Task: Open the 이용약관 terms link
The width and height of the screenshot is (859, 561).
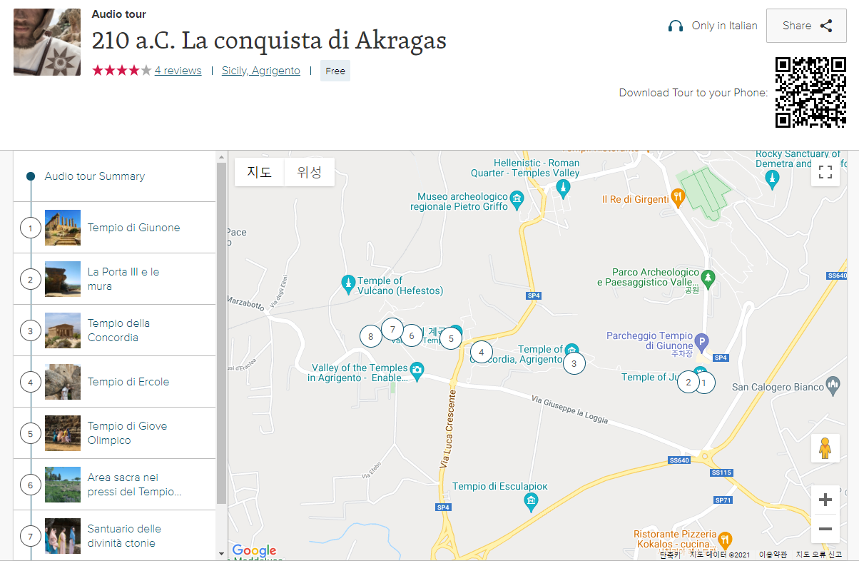Action: [772, 555]
